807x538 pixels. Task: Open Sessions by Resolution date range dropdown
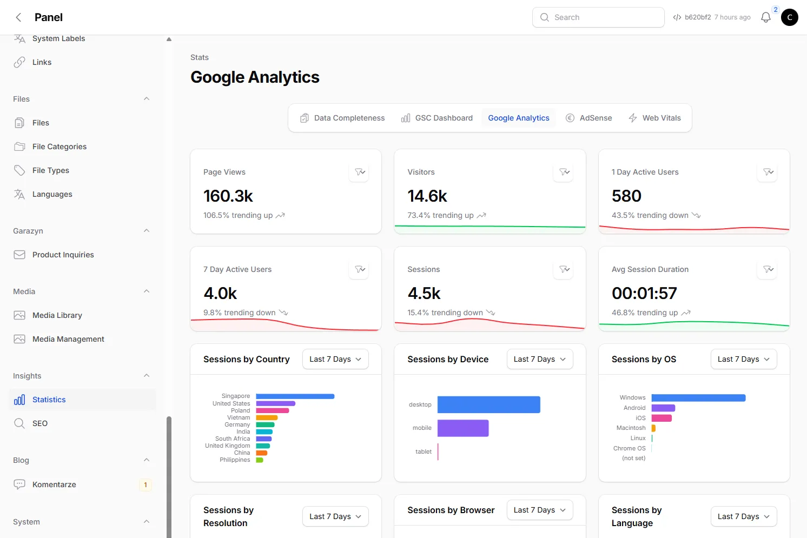click(335, 516)
